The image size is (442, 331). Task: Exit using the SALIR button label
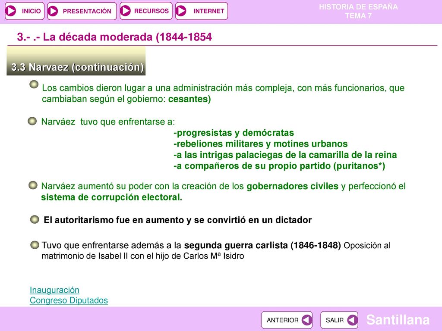[x=335, y=320]
